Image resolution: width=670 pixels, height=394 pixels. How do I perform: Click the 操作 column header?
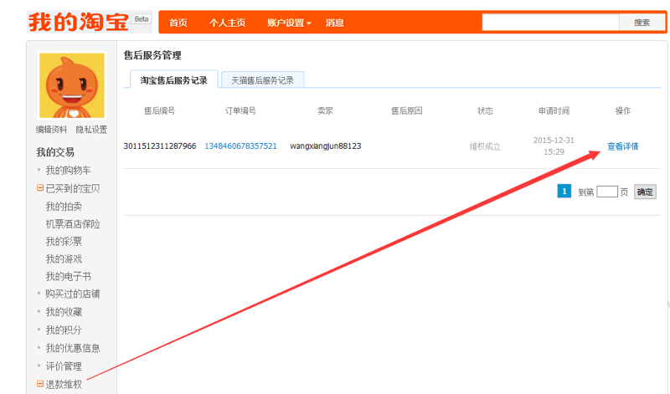pos(622,110)
